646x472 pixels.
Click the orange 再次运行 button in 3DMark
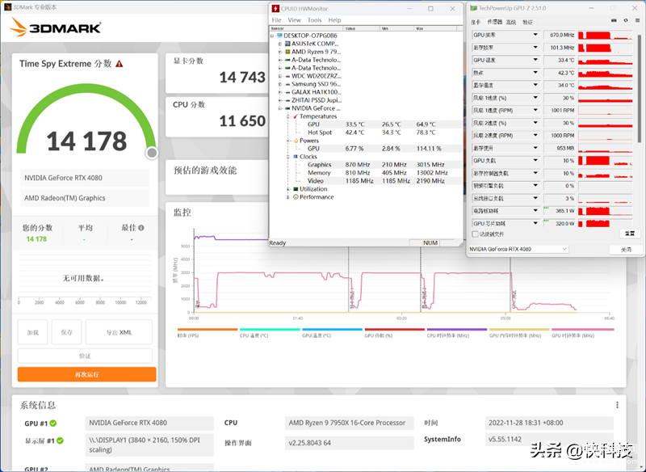click(x=87, y=374)
